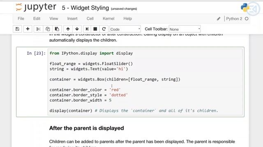Save notebook with floppy disk icon

17,29
